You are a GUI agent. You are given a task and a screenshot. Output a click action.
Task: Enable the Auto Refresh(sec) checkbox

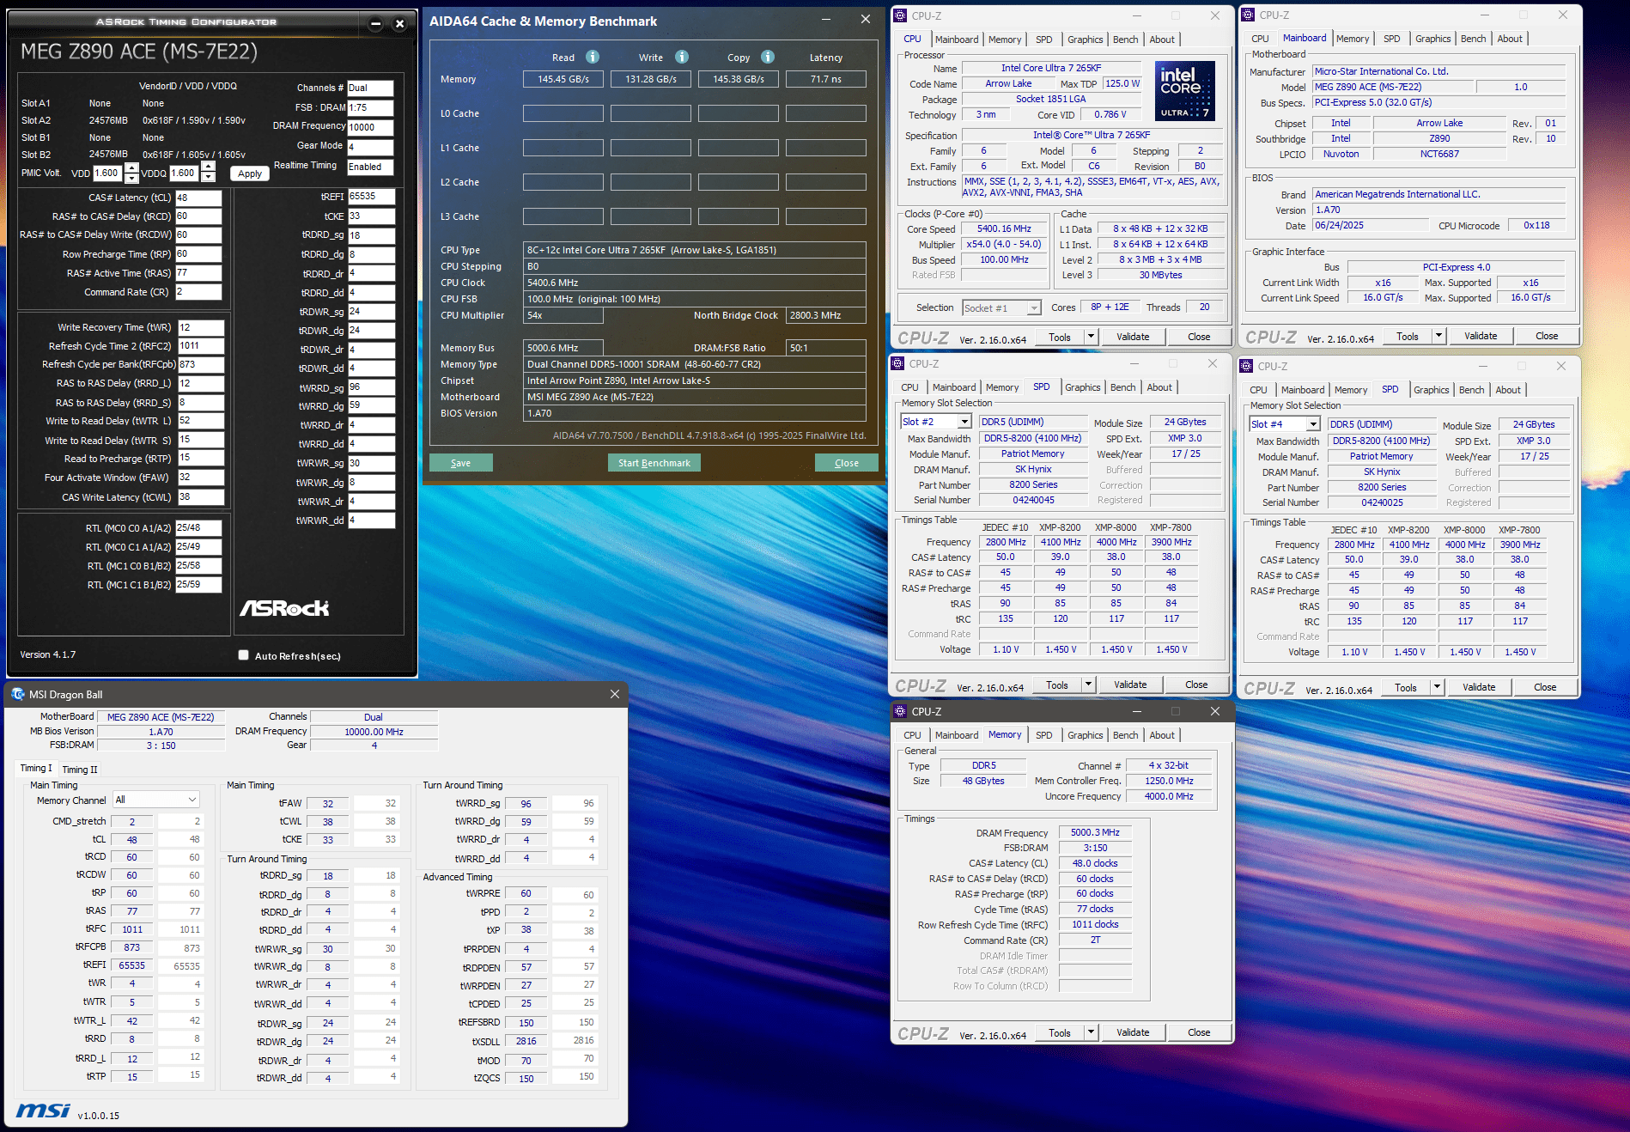tap(244, 655)
